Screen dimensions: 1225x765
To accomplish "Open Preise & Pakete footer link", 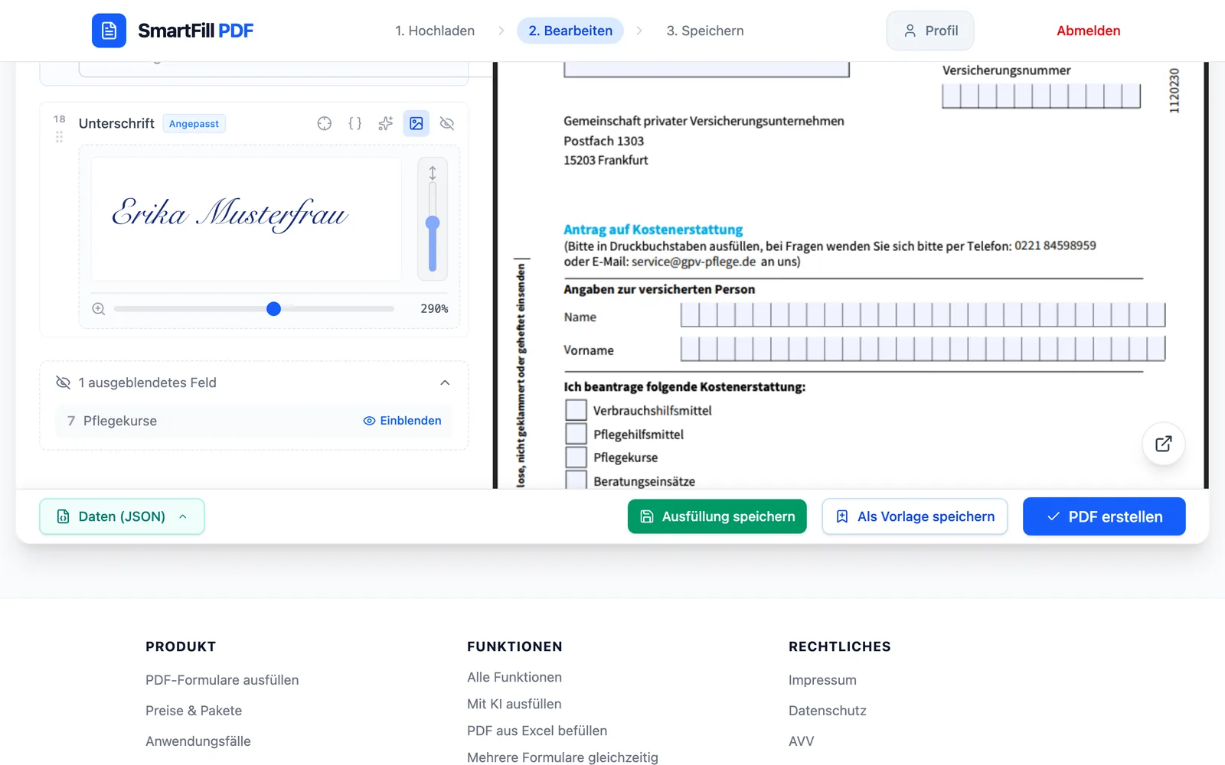I will click(194, 711).
